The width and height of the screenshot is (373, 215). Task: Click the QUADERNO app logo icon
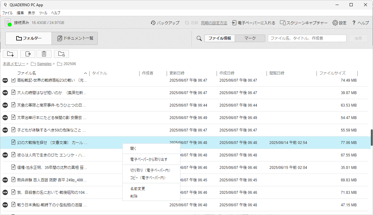click(x=5, y=5)
